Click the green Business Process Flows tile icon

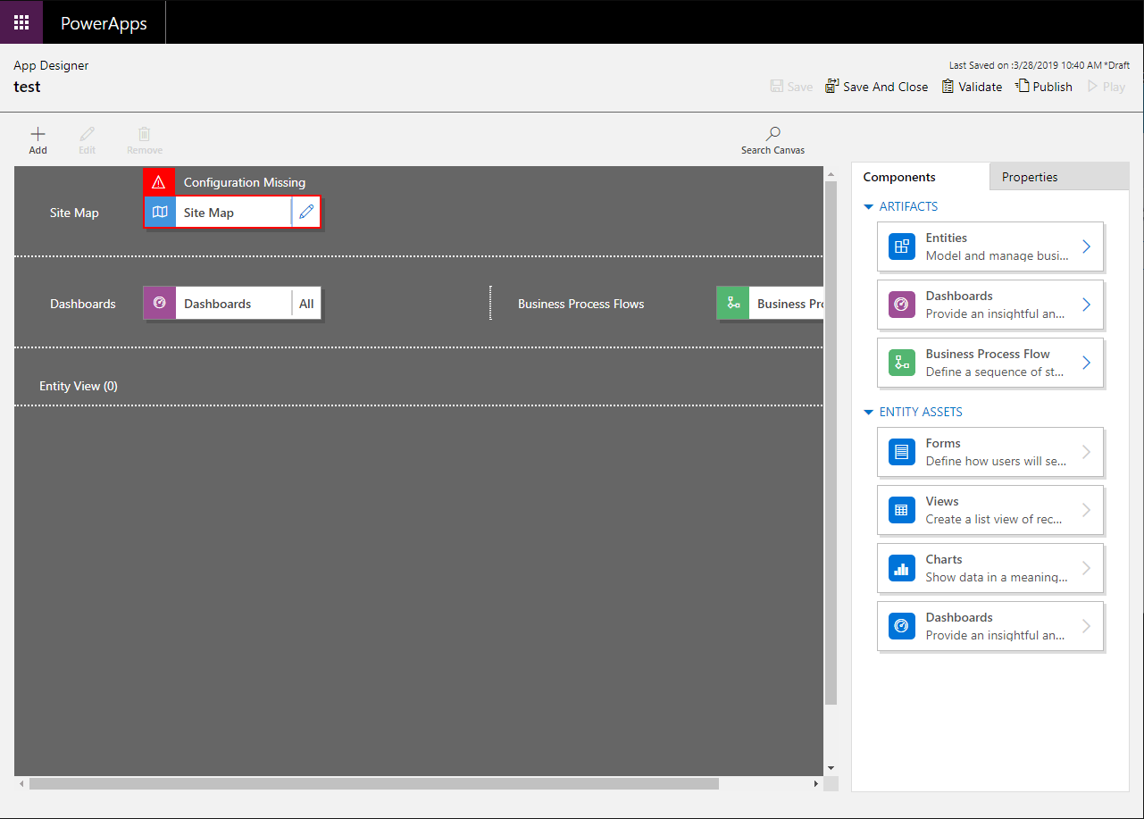click(733, 304)
